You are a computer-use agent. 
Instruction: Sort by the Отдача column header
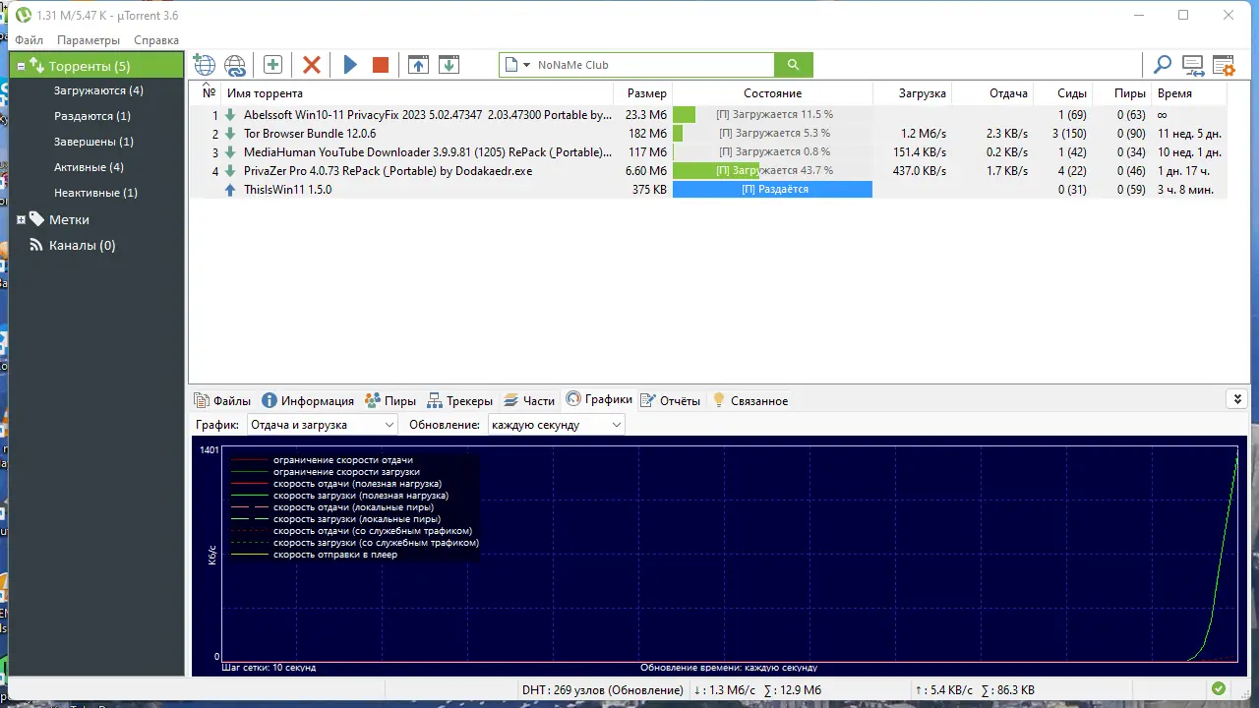coord(992,93)
